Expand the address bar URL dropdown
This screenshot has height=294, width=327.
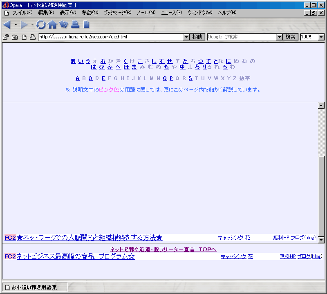186,37
